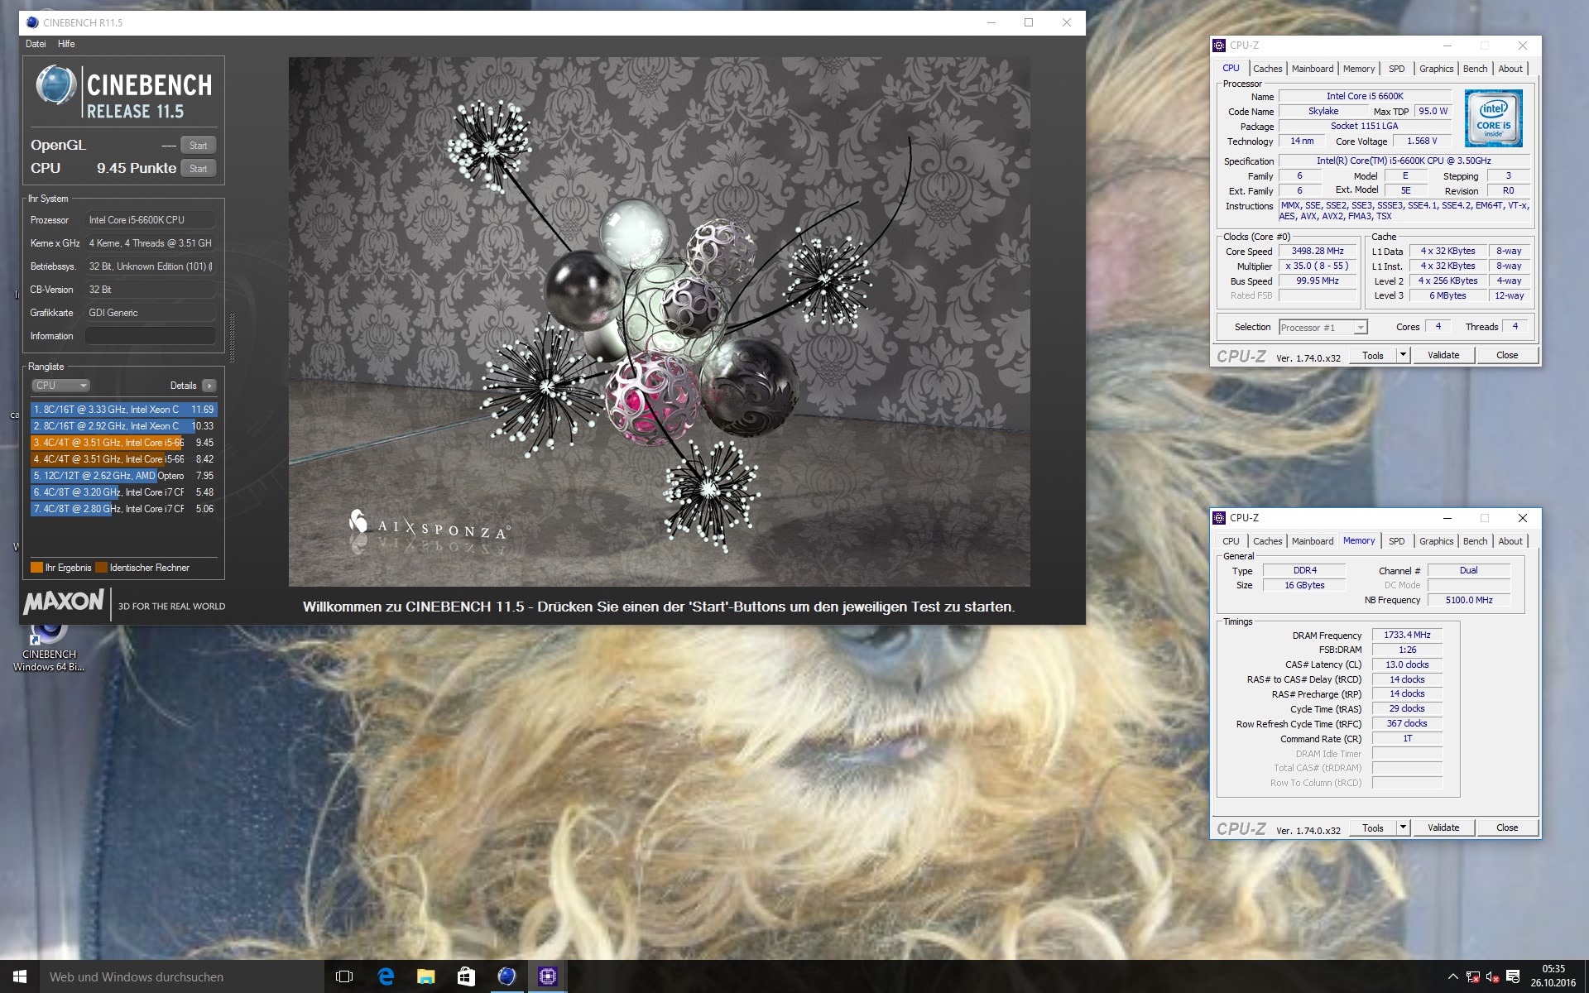Screen dimensions: 1589x993
Task: Click the Web und Windows durchsuchen search box
Action: (182, 976)
